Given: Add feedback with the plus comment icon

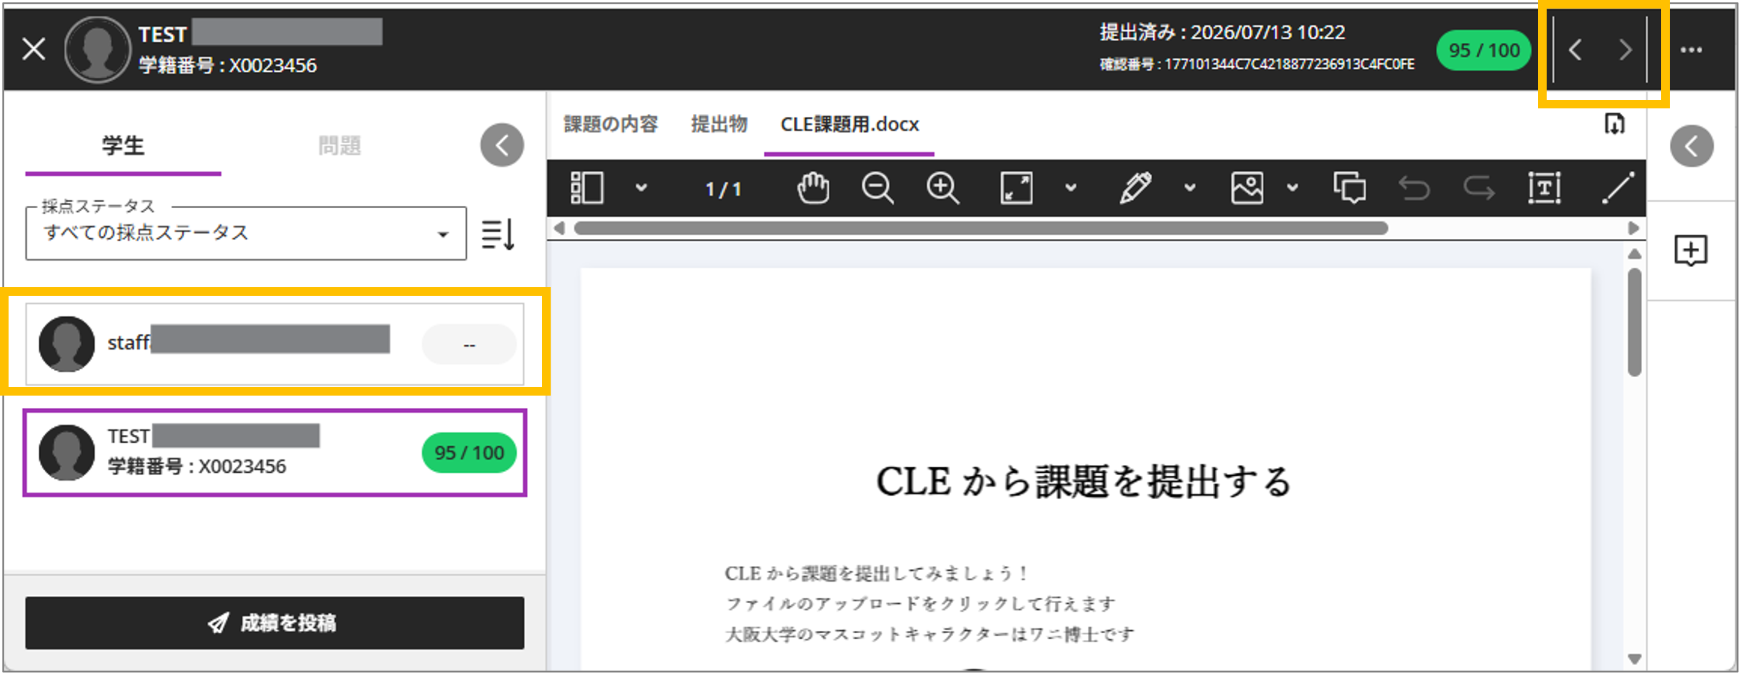Looking at the screenshot, I should pos(1691,251).
